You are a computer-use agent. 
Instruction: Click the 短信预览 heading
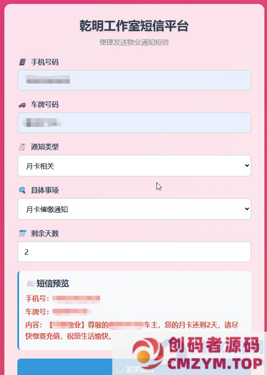pos(52,284)
